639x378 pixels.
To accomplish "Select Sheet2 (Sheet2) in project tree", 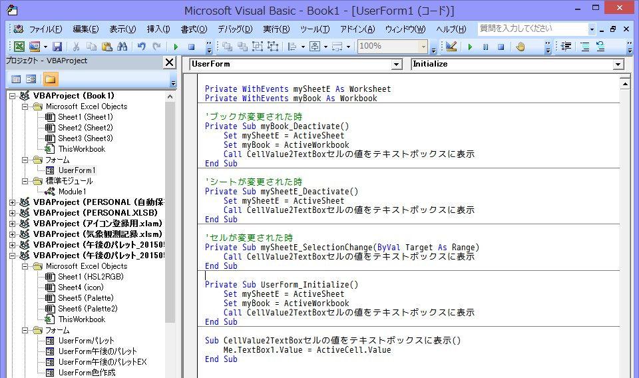I will [85, 128].
